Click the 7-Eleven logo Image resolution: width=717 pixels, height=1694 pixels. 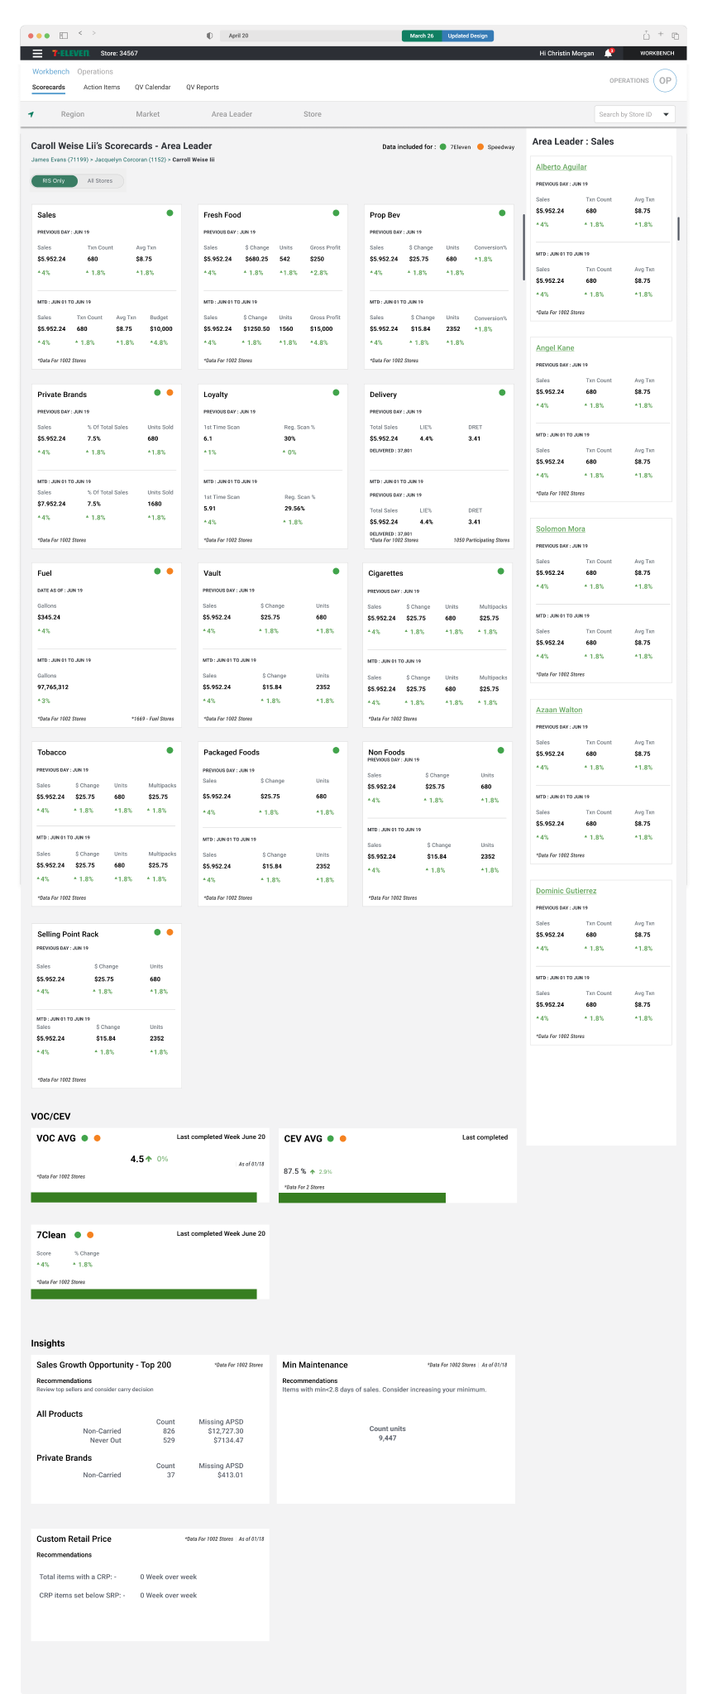tap(70, 53)
